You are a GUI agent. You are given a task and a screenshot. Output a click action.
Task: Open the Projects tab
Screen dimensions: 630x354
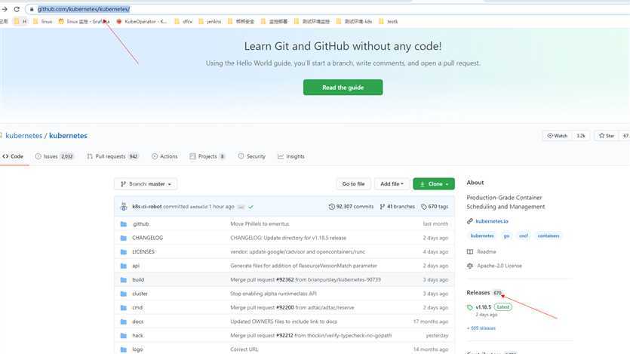coord(207,156)
